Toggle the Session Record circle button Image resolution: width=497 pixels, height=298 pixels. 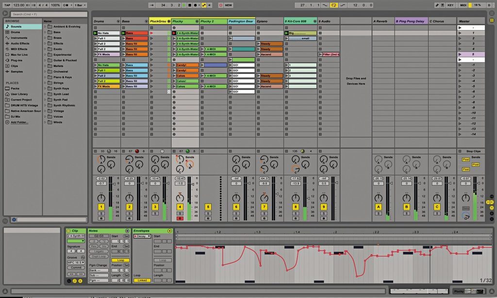(221, 5)
